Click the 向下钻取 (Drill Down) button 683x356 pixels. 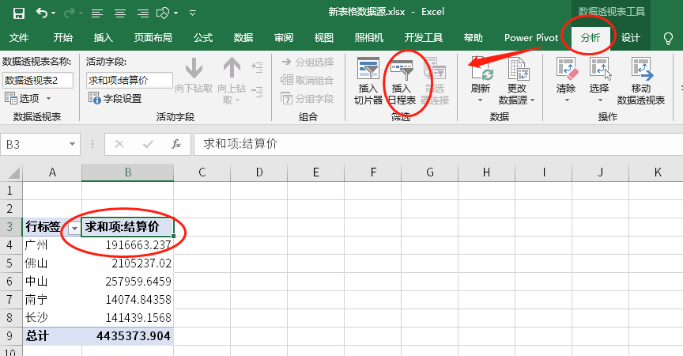pyautogui.click(x=194, y=76)
